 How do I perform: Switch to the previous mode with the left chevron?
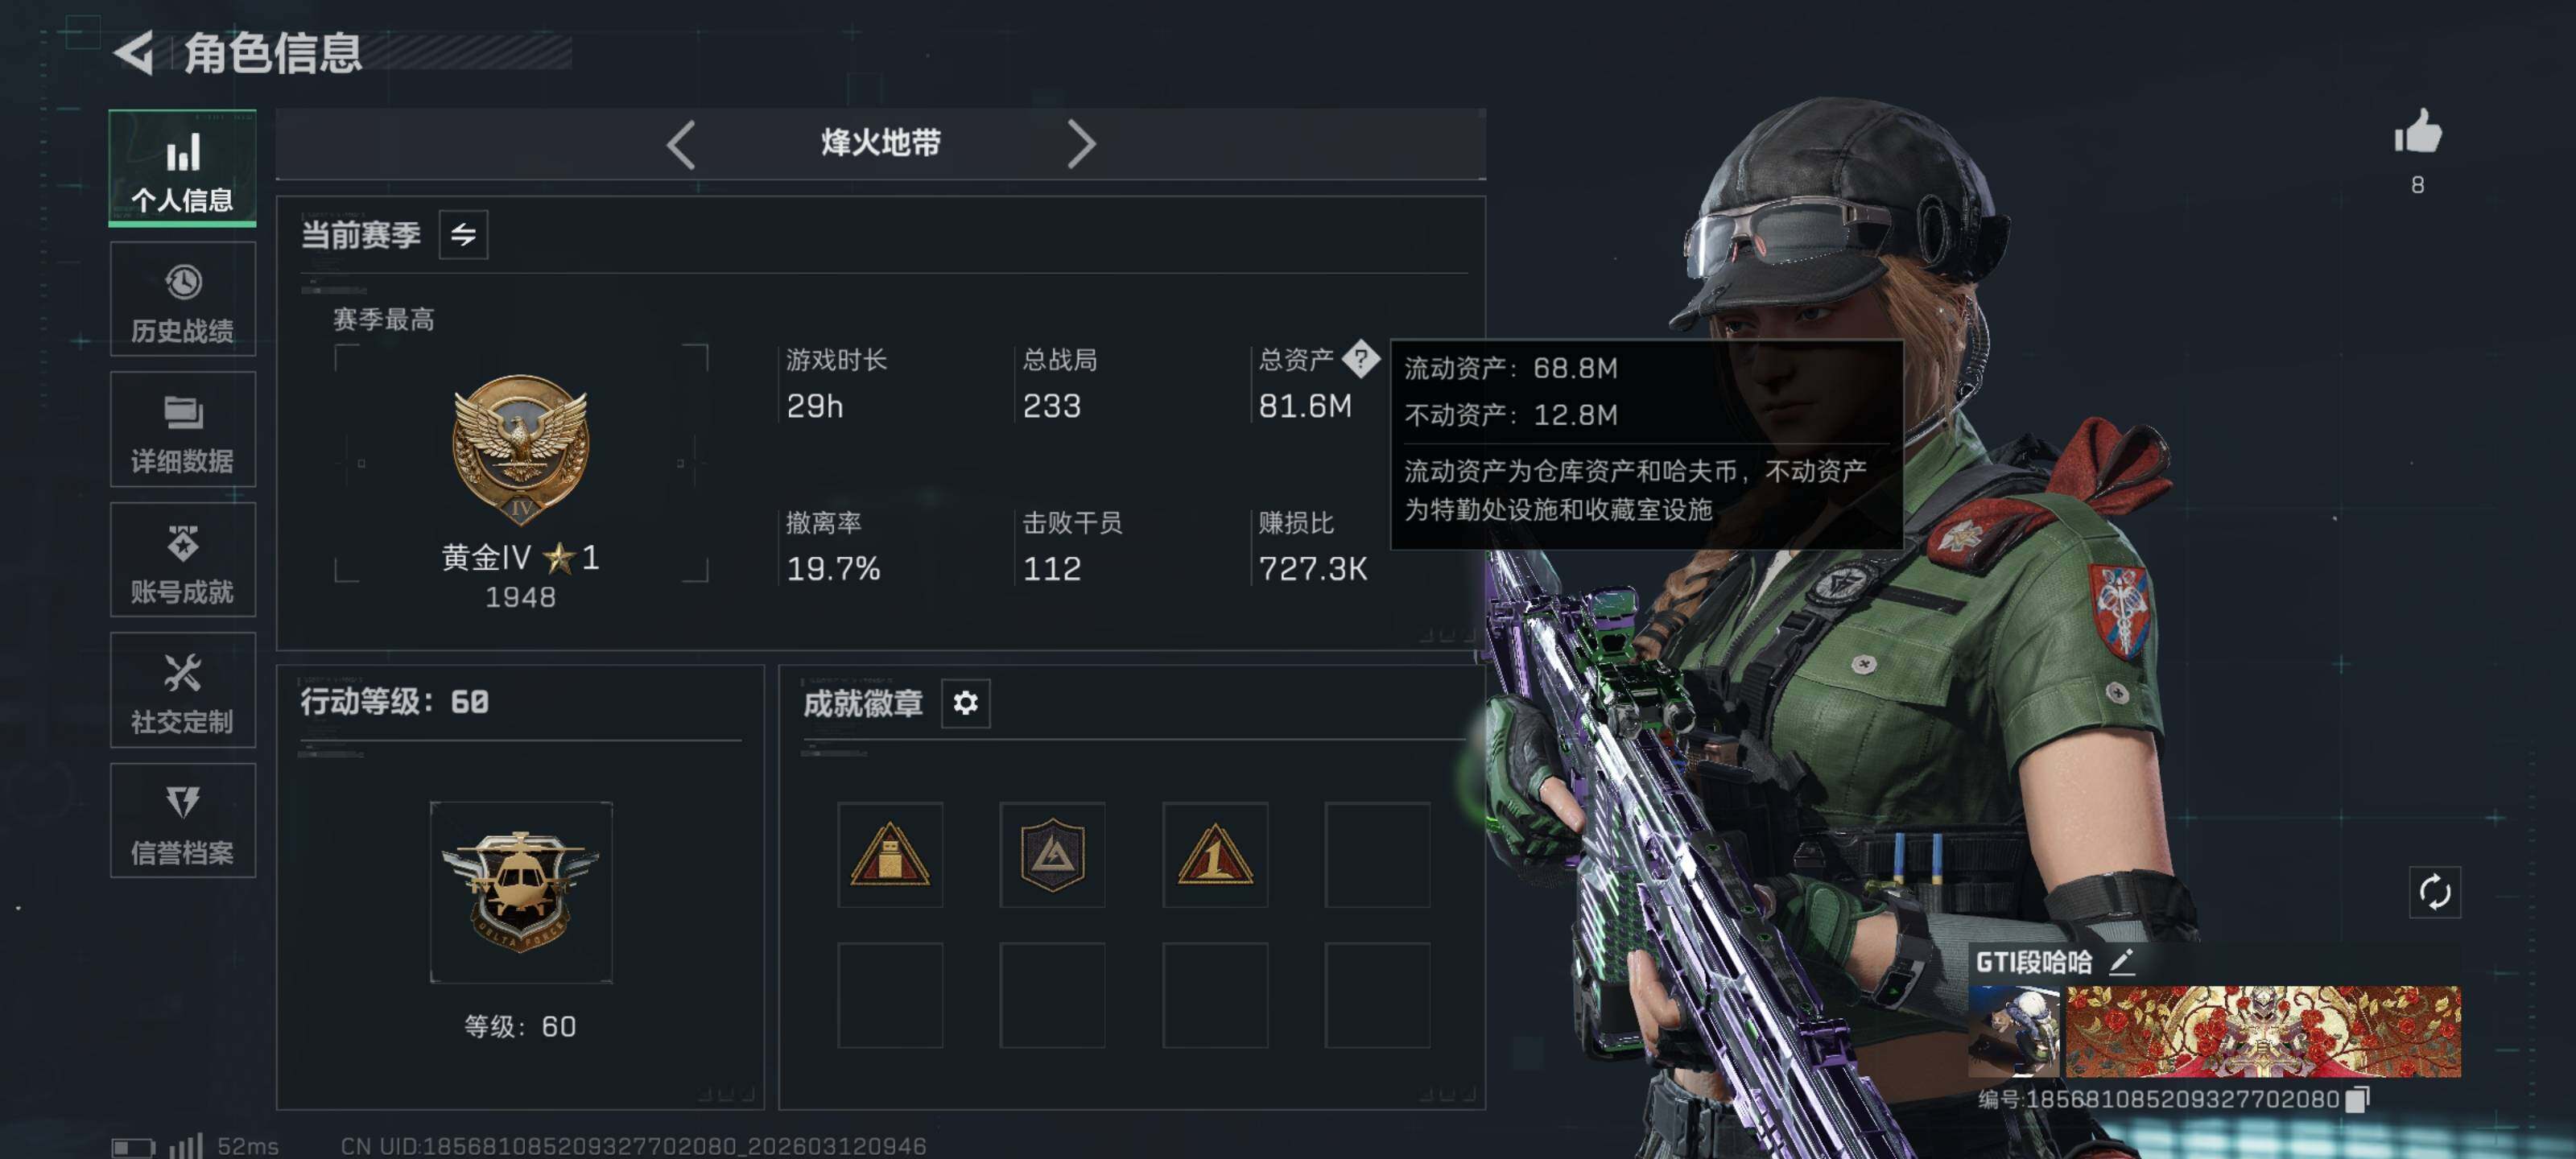point(681,144)
